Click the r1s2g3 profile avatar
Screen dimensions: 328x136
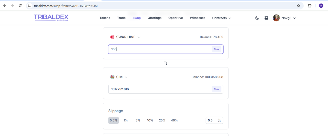(x=276, y=18)
